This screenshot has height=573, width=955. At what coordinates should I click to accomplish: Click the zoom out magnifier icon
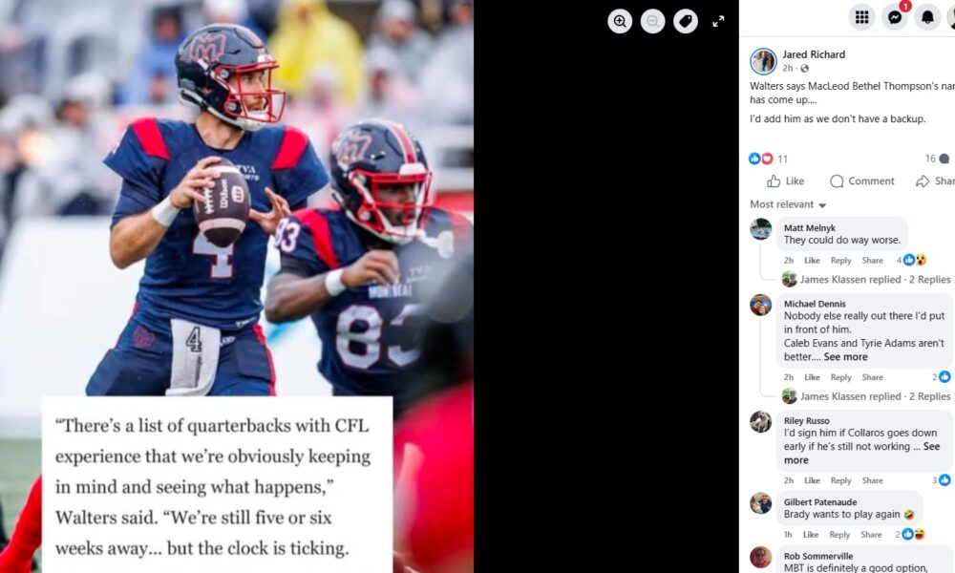(x=652, y=21)
